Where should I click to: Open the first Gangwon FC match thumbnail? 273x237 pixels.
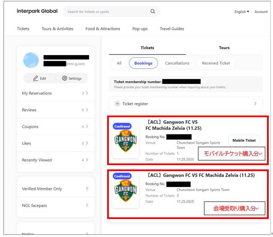(x=126, y=141)
